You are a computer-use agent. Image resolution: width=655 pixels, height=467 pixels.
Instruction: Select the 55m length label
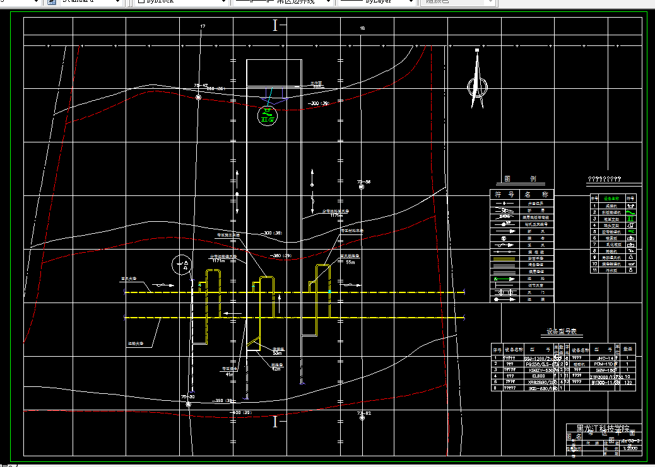[350, 263]
